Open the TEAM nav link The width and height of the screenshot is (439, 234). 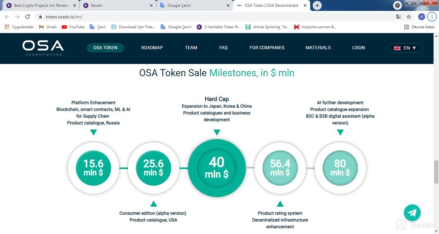pyautogui.click(x=191, y=48)
